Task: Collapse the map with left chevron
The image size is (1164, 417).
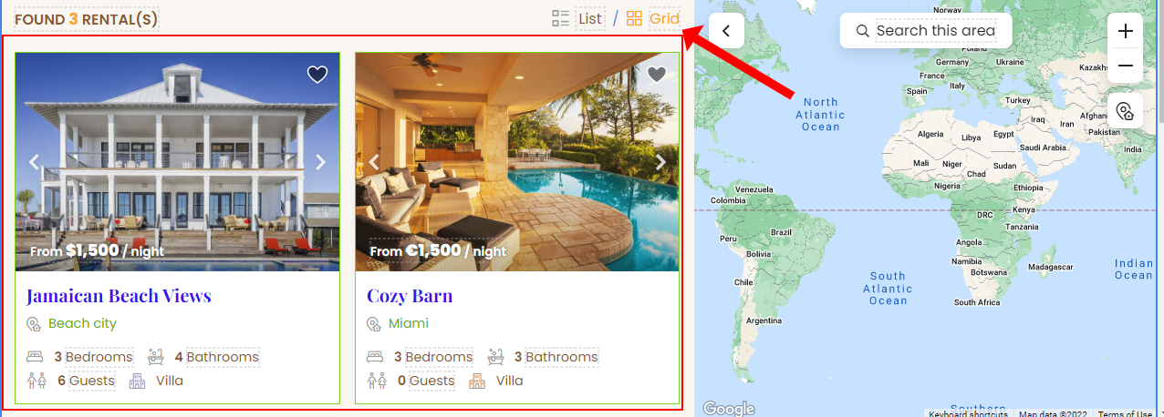Action: [726, 31]
